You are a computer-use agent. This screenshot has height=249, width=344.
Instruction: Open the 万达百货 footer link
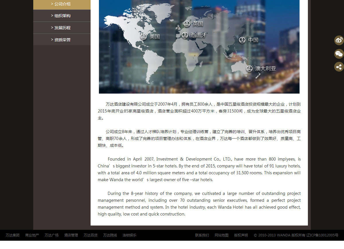coord(91,235)
